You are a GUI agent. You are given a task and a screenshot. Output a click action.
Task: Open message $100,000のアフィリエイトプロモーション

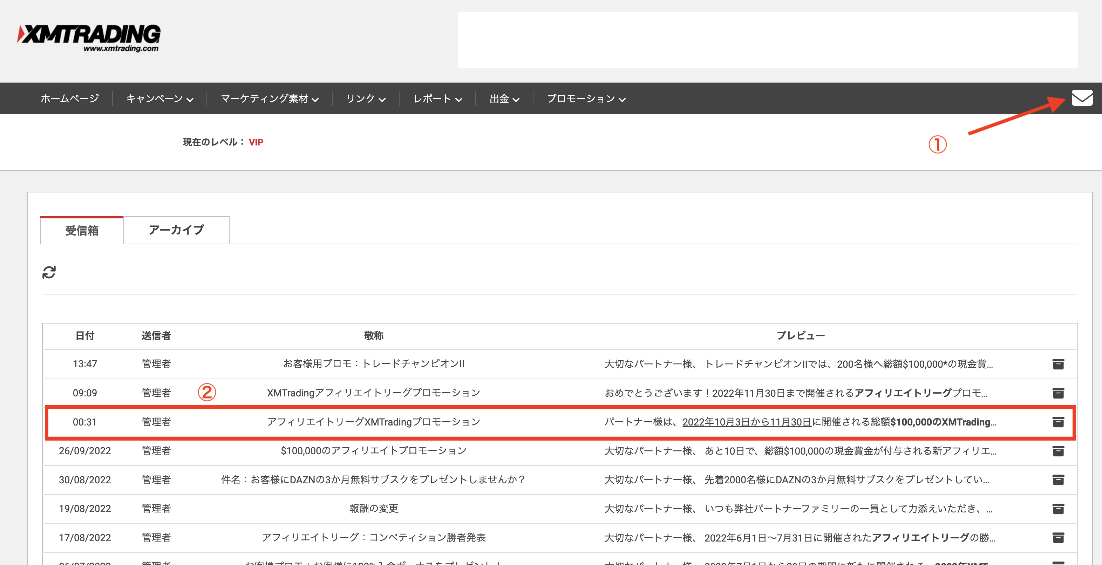coord(373,451)
